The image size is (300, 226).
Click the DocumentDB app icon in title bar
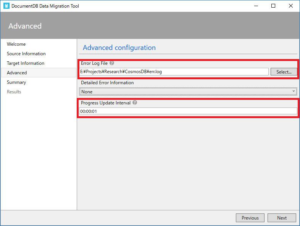pos(6,6)
